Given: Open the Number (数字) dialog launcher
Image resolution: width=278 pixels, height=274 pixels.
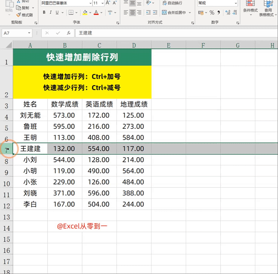Looking at the screenshot, I should (x=238, y=23).
